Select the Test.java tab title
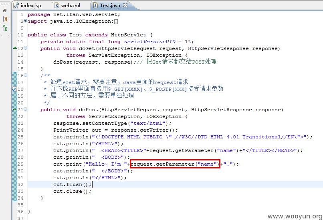 click(110, 6)
